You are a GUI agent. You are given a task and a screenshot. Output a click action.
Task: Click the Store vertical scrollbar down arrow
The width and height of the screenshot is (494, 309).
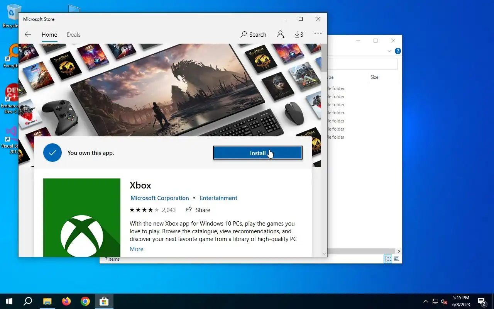click(324, 253)
